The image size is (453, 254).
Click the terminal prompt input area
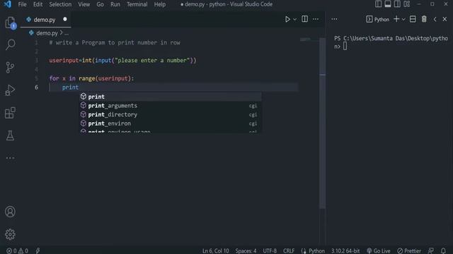pyautogui.click(x=345, y=47)
